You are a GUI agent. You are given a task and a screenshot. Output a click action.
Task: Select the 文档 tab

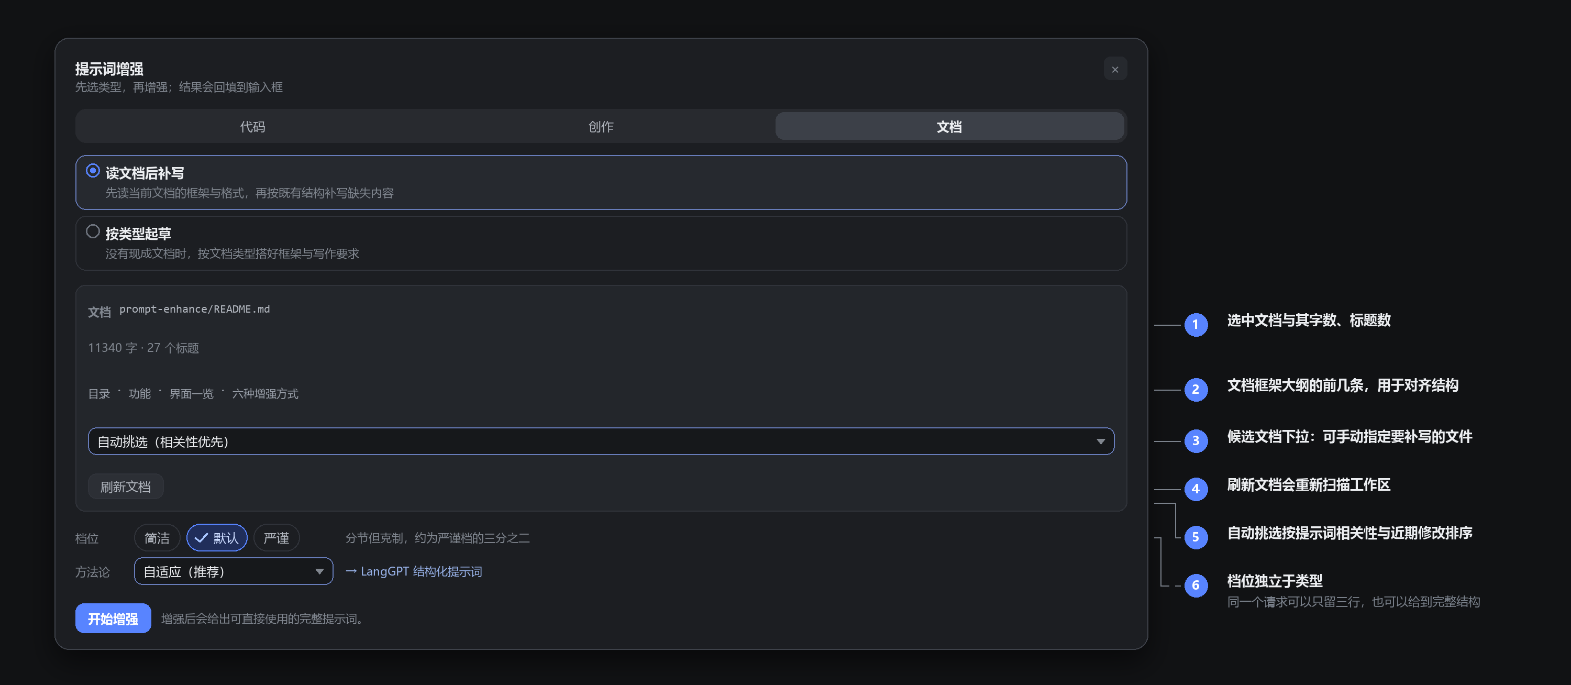(x=949, y=126)
